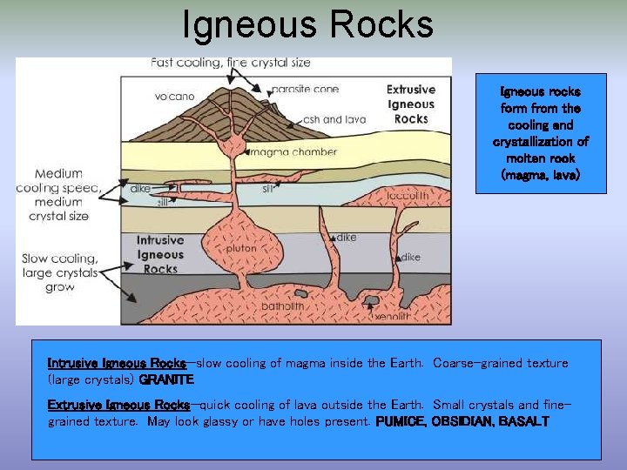This screenshot has height=470, width=627.
Task: Click the "laccolith" label
Action: tap(408, 196)
